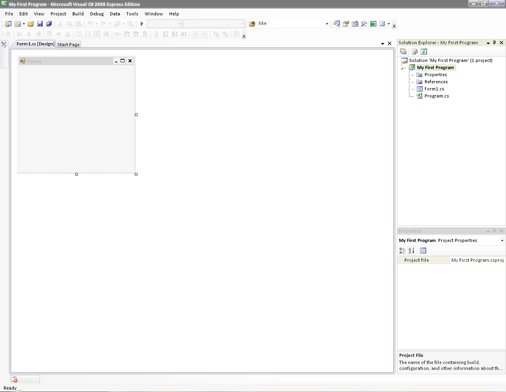The width and height of the screenshot is (506, 392).
Task: Open the Build menu
Action: click(x=78, y=14)
